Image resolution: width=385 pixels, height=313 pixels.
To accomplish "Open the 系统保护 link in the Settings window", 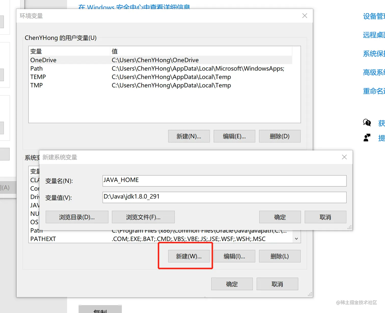I will pos(374,54).
